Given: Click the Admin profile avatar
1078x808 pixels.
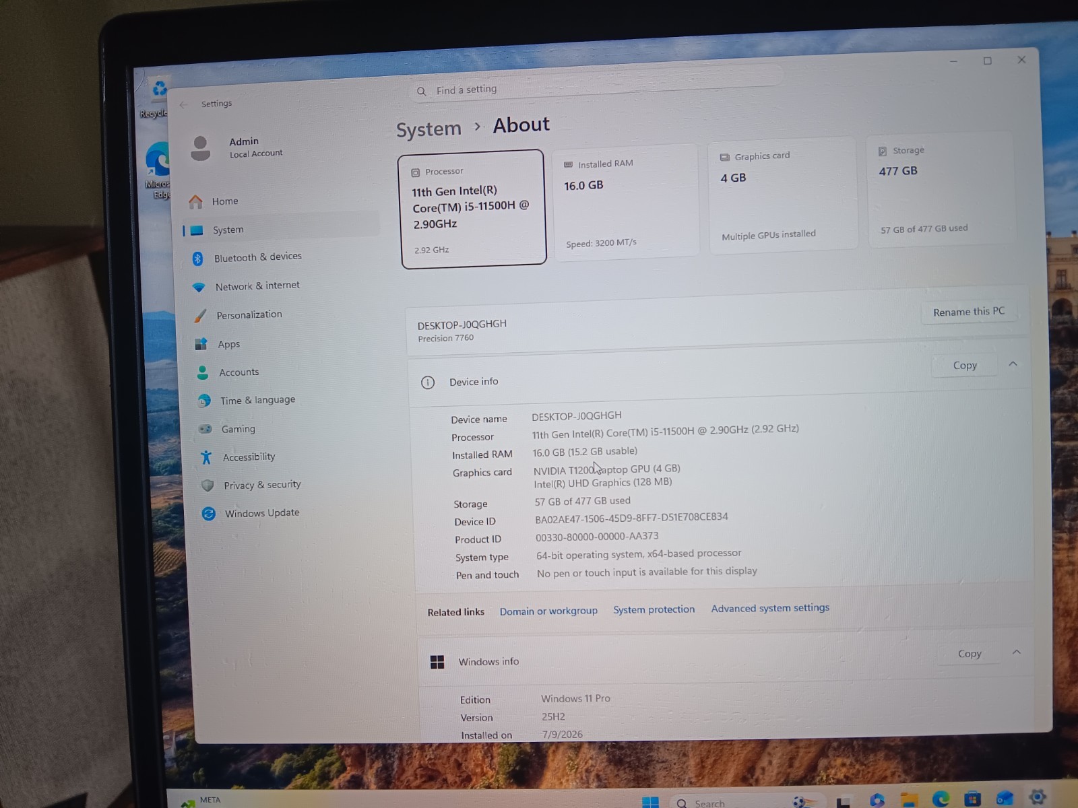Looking at the screenshot, I should (200, 148).
